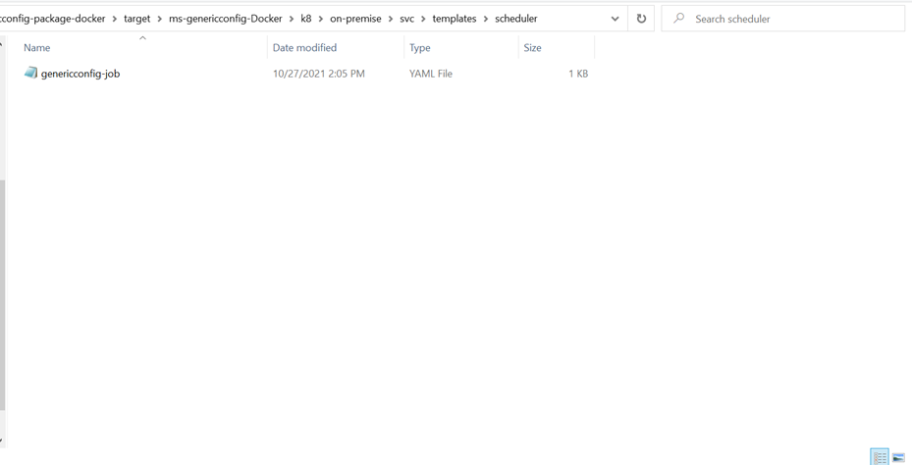The height and width of the screenshot is (465, 912).
Task: Navigate to the on-premise breadcrumb folder
Action: coord(354,19)
